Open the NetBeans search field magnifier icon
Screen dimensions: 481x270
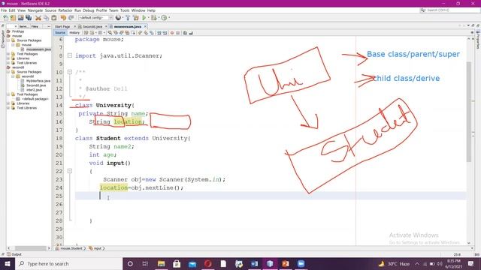tap(423, 10)
